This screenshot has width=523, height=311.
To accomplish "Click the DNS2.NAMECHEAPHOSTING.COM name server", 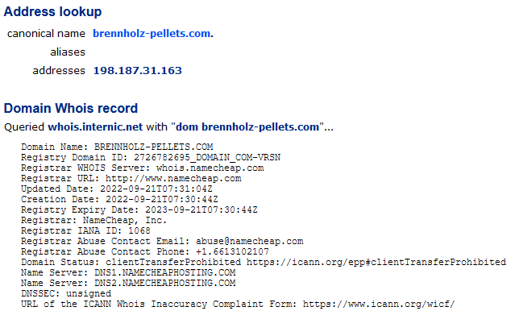I will tap(165, 283).
